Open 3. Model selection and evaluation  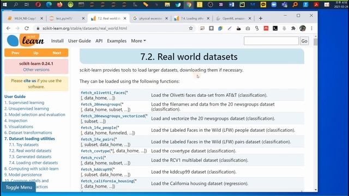35,114
